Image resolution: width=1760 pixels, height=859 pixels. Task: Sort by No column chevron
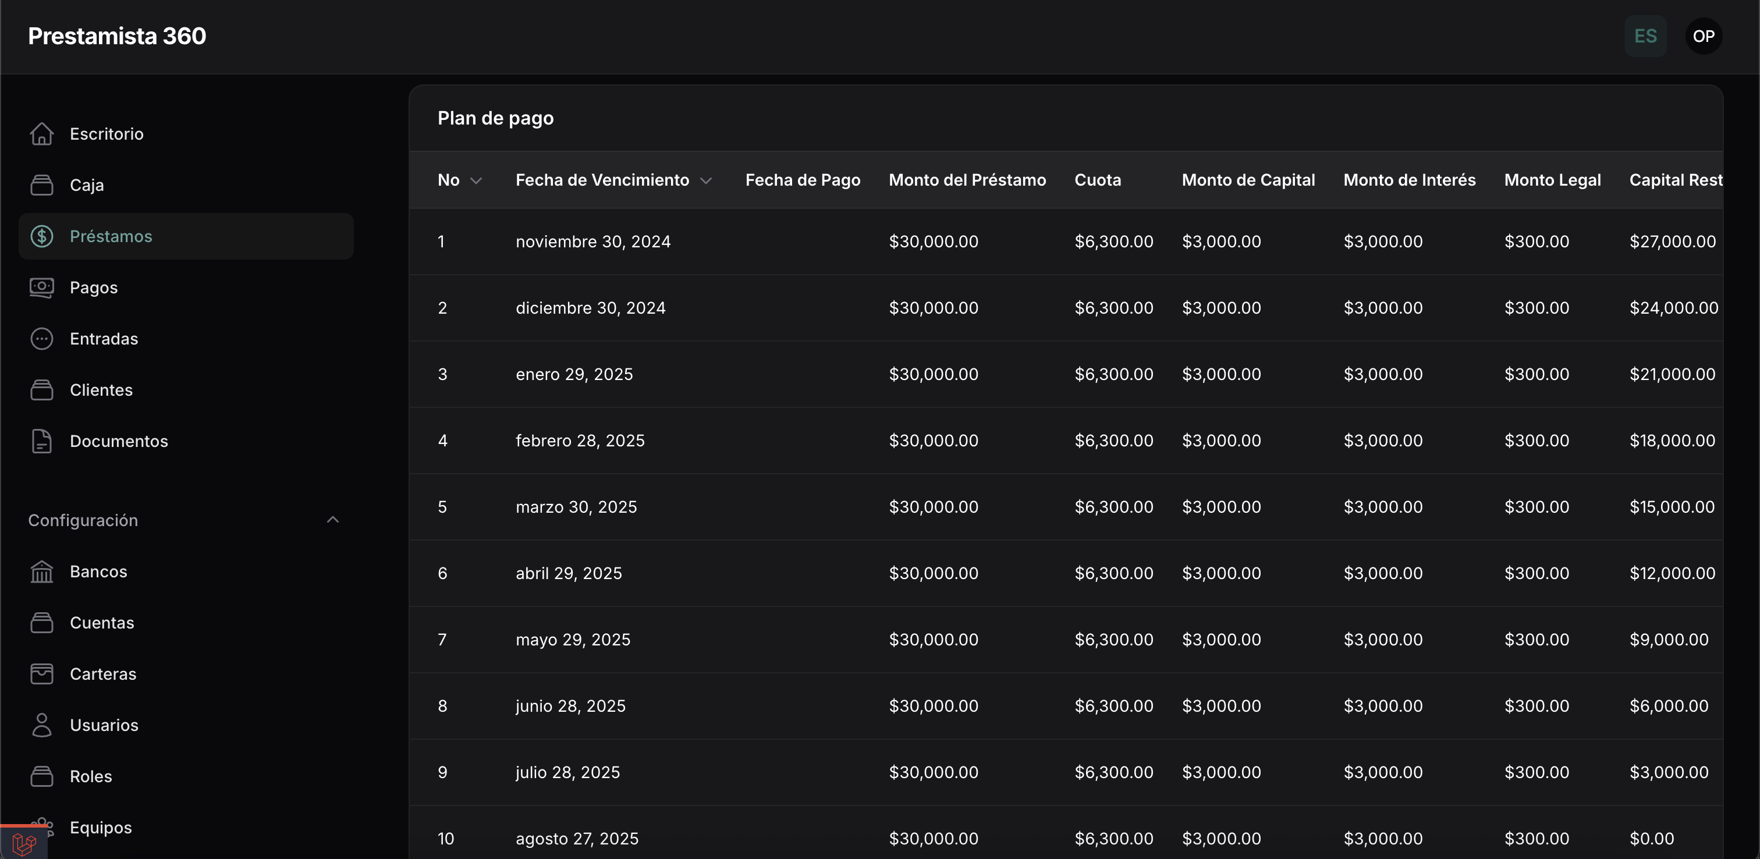click(476, 180)
